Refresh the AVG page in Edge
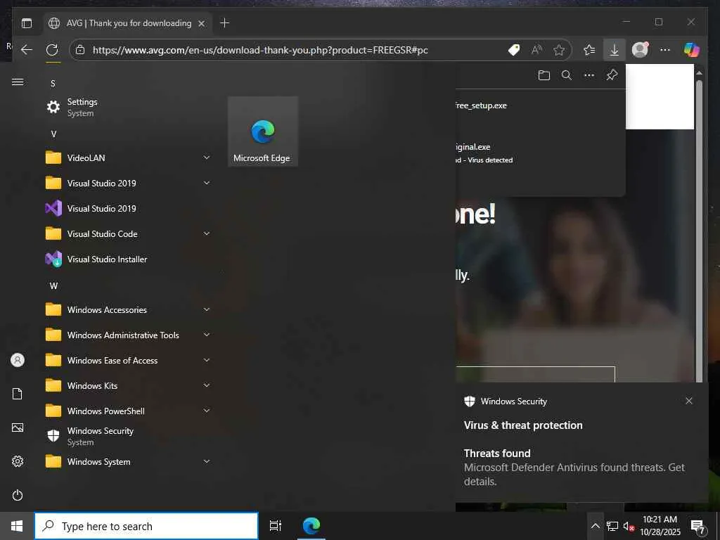The image size is (720, 540). (52, 50)
